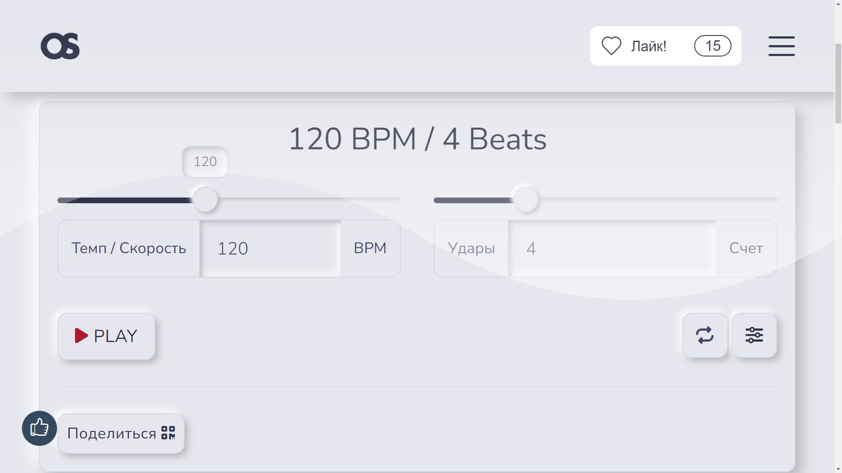Toggle metronome settings panel visibility

[x=754, y=335]
